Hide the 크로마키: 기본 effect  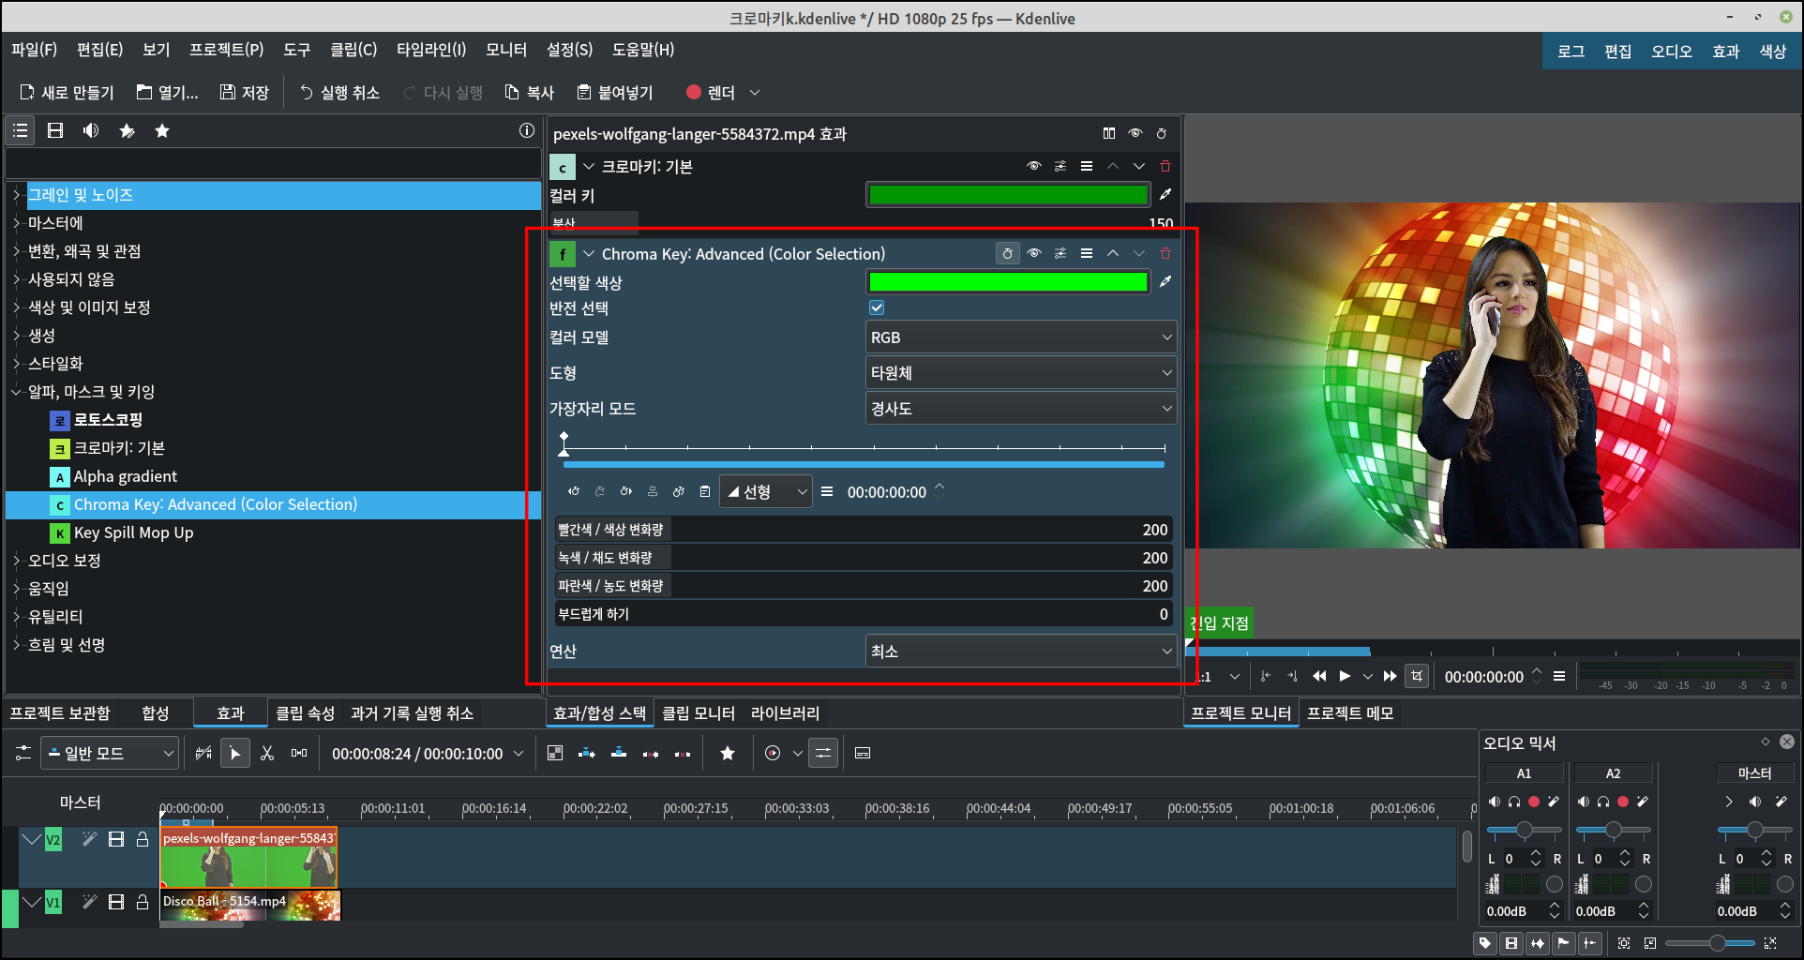1034,166
